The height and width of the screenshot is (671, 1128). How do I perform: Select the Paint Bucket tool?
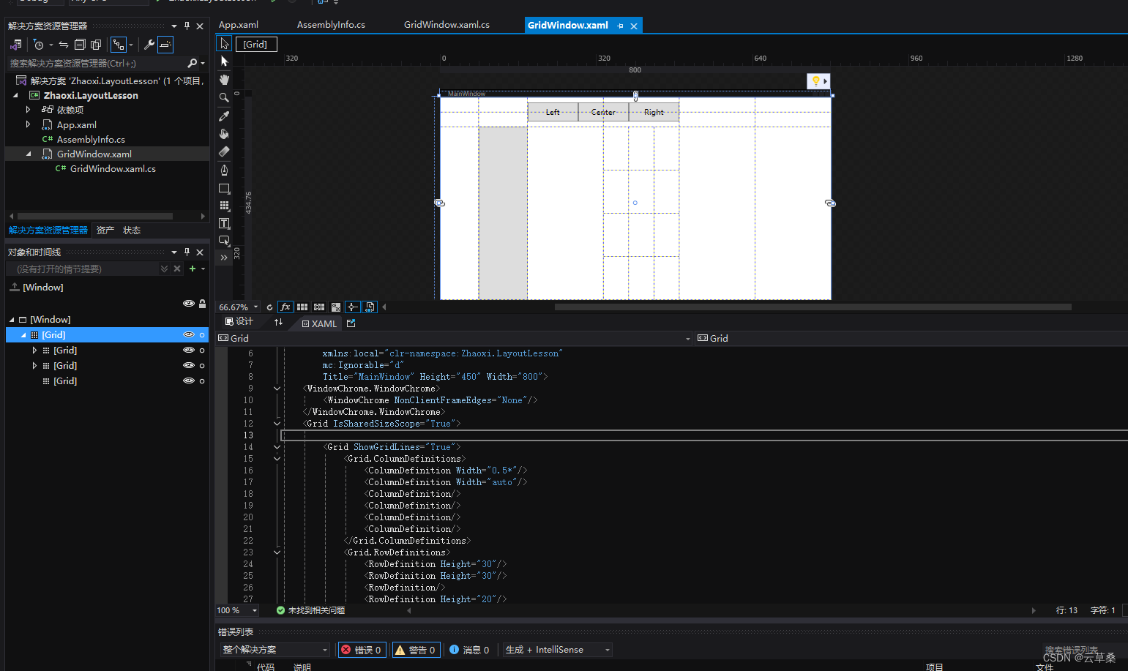[224, 134]
